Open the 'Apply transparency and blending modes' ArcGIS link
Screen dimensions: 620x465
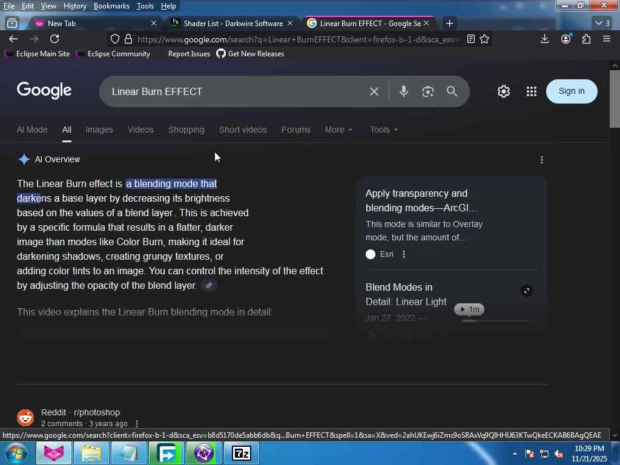(421, 200)
